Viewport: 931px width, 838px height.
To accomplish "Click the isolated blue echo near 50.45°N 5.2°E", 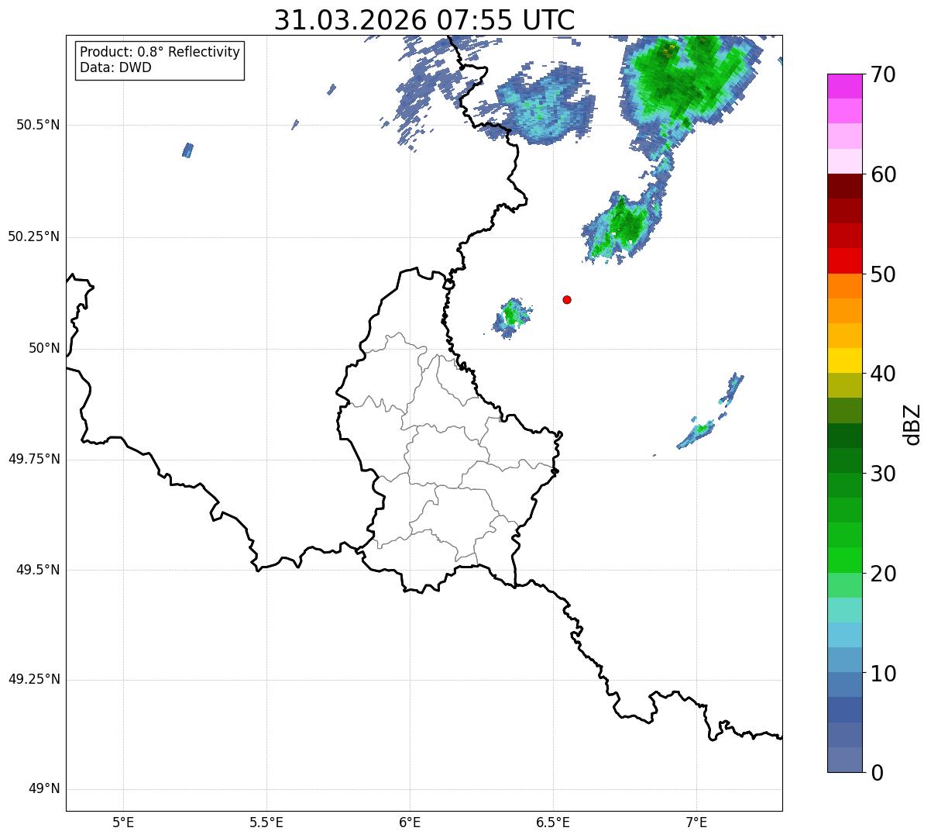I will [187, 150].
